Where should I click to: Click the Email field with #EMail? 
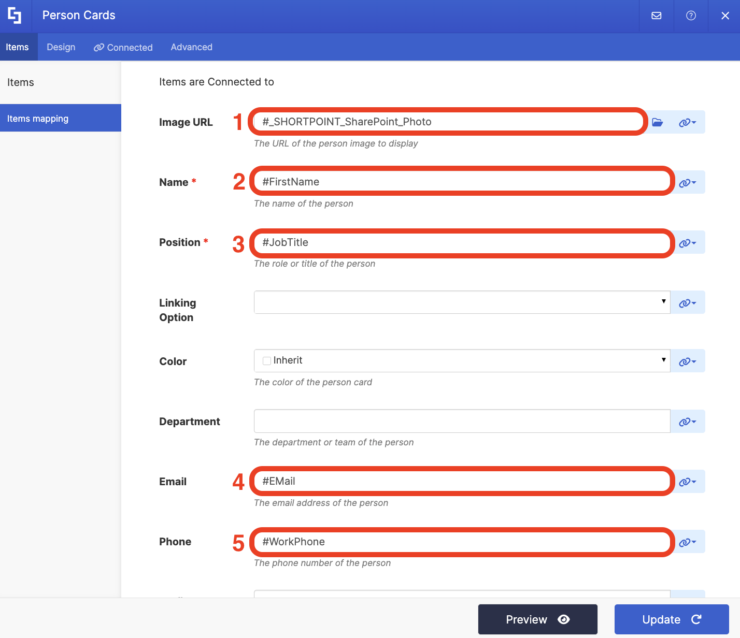(462, 481)
